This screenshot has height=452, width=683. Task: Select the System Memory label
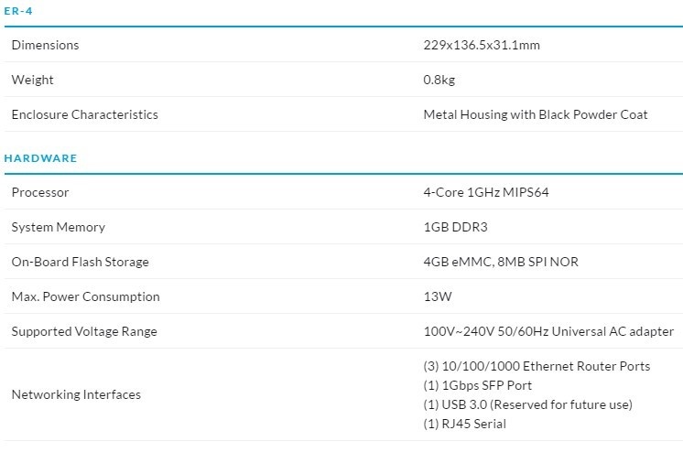tap(58, 227)
